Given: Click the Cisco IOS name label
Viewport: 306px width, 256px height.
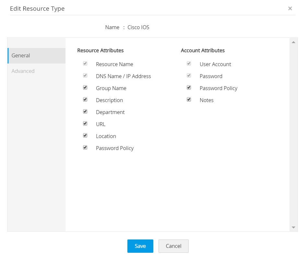Looking at the screenshot, I should pos(138,27).
